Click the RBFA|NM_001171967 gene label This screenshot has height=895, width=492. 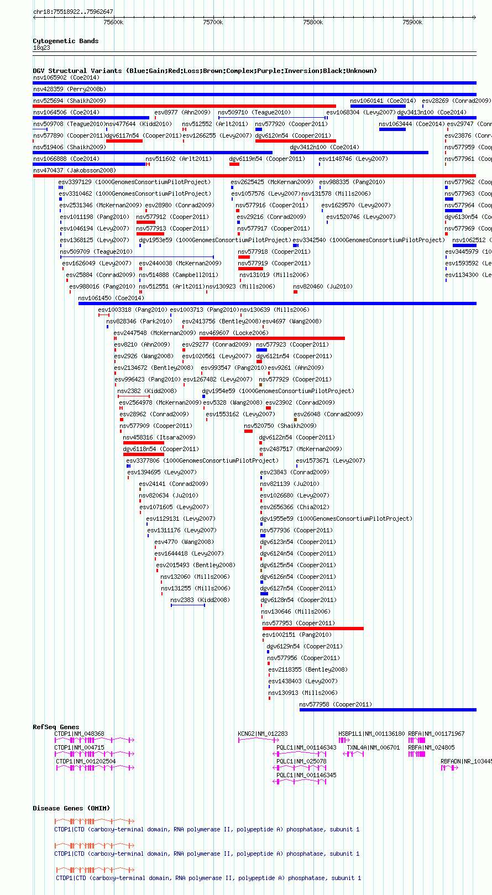436,734
